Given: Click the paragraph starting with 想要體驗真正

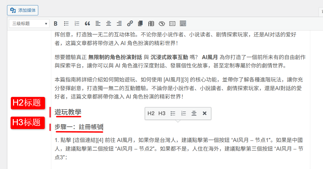Looking at the screenshot, I should [180, 61].
